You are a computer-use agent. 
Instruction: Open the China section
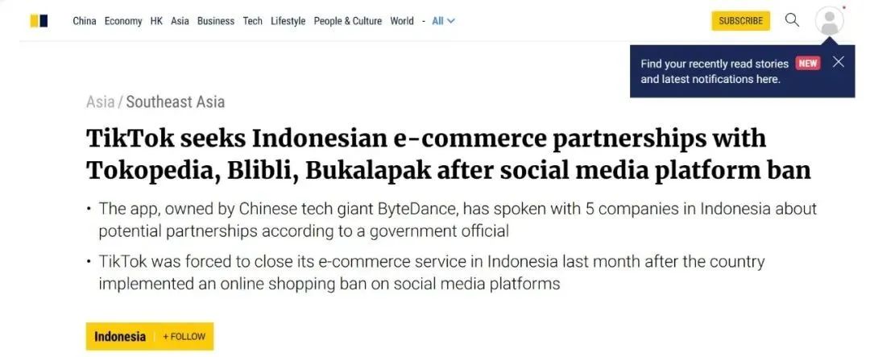coord(85,21)
